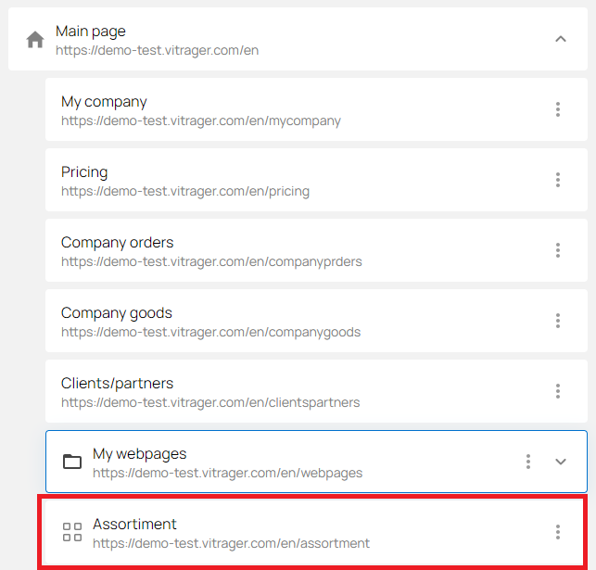Open the three-dot menu for Company goods

(558, 321)
